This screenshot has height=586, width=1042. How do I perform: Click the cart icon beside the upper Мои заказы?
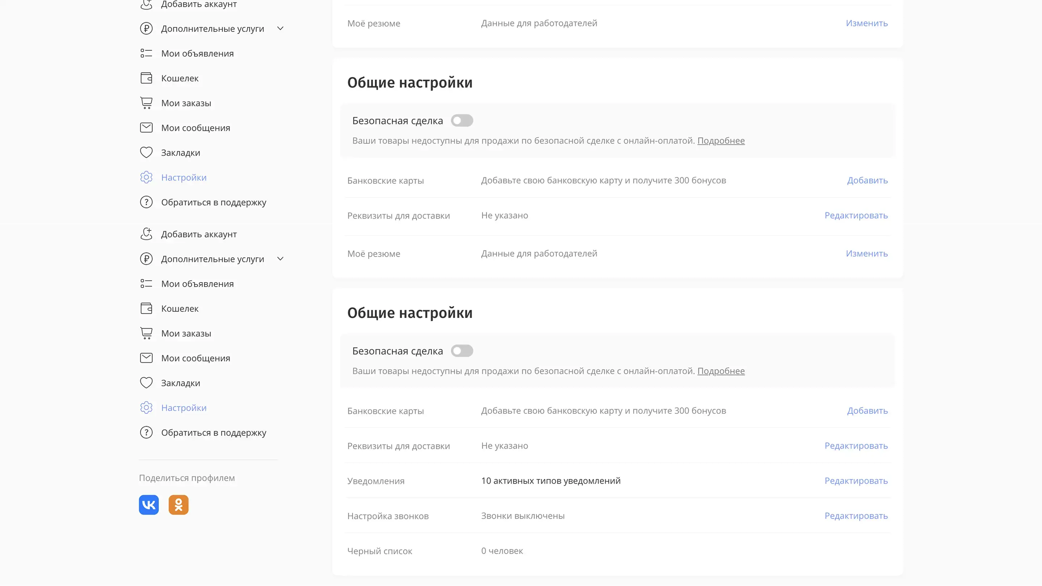[x=146, y=103]
